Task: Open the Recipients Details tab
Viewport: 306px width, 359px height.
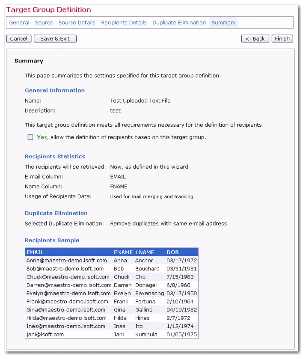Action: point(124,23)
